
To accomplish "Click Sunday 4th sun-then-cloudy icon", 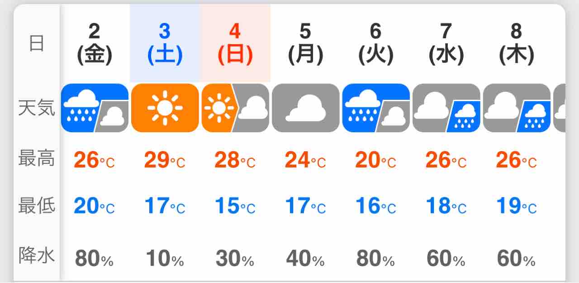I will tap(235, 108).
